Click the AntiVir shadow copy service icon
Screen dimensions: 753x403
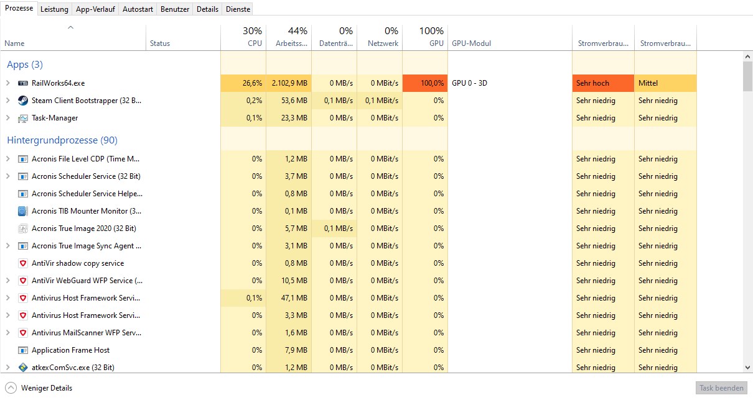pyautogui.click(x=23, y=263)
